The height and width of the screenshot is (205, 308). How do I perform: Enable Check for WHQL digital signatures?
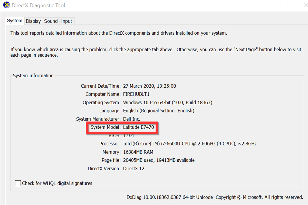point(18,183)
